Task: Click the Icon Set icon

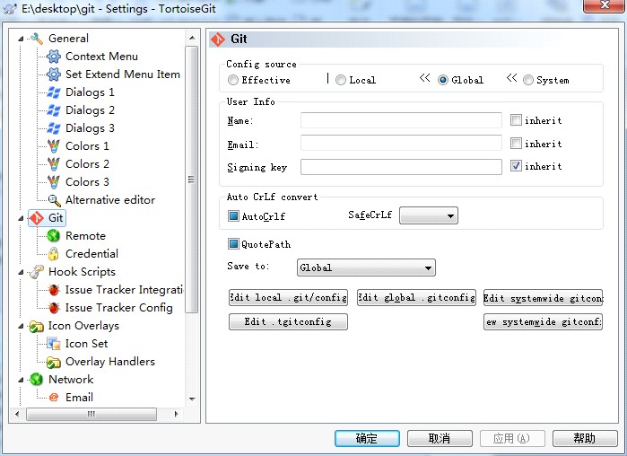Action: click(54, 344)
